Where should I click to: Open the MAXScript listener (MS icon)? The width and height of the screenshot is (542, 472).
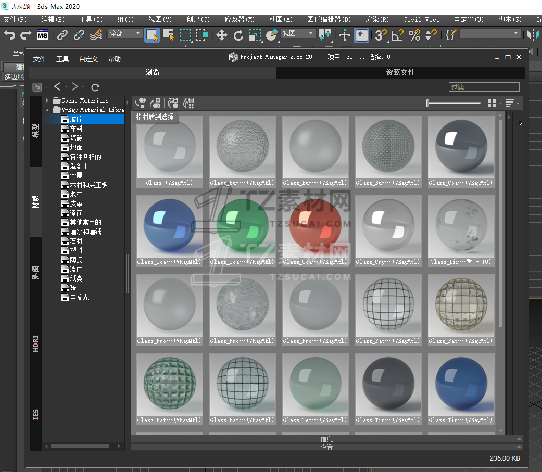click(43, 35)
